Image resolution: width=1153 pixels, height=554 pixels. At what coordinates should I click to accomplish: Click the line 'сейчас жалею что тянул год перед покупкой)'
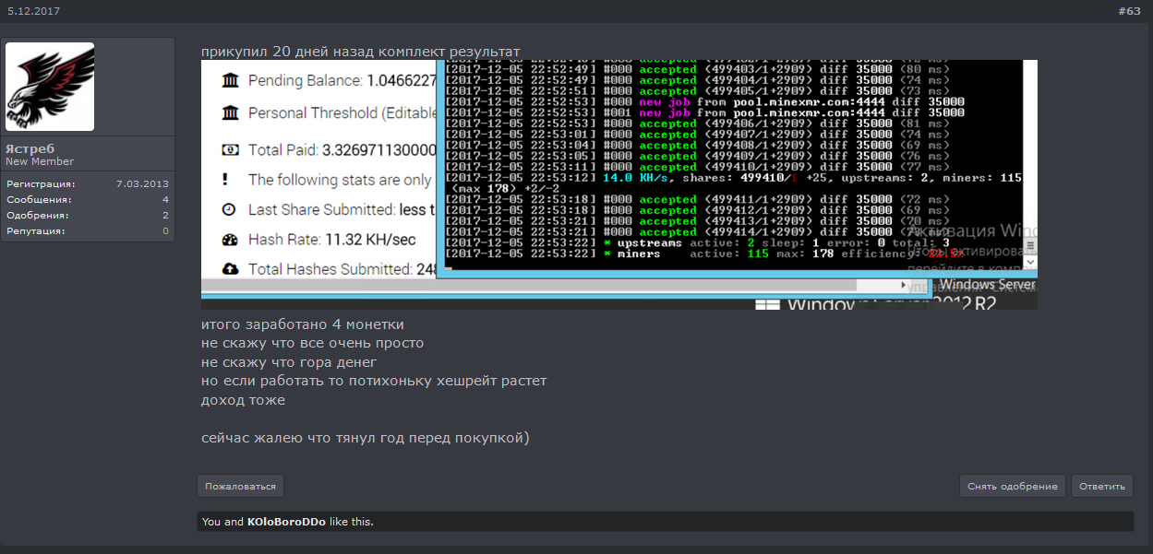click(366, 438)
